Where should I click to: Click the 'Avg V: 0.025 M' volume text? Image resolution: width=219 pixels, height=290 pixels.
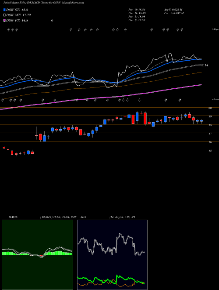pyautogui.click(x=173, y=10)
